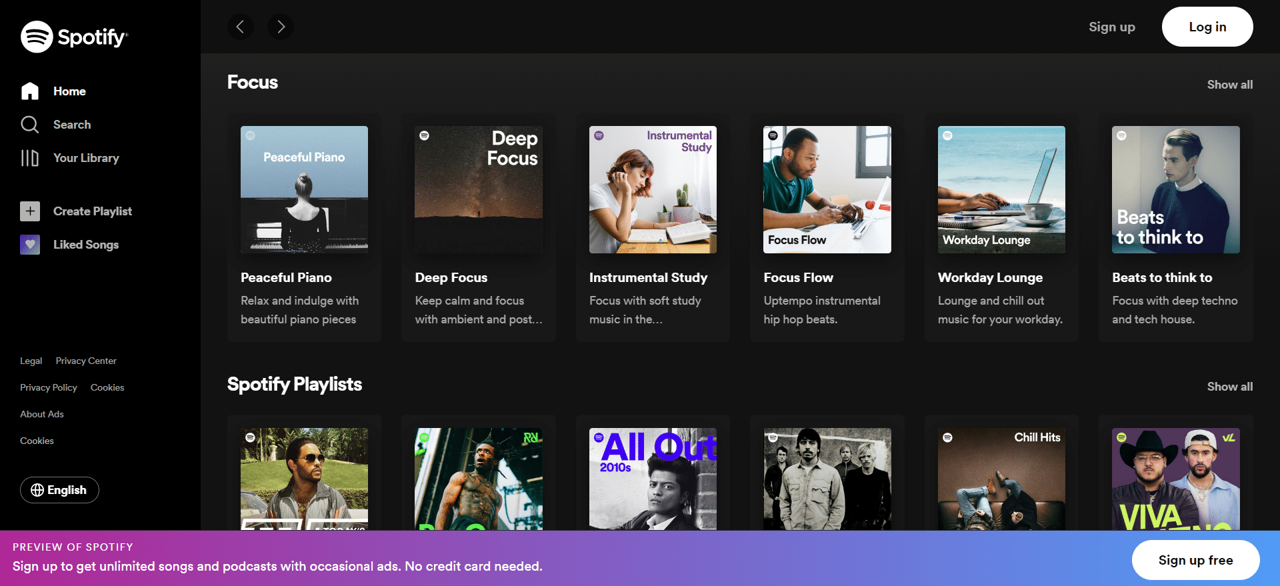Show all Focus playlists
Image resolution: width=1280 pixels, height=586 pixels.
(x=1229, y=85)
